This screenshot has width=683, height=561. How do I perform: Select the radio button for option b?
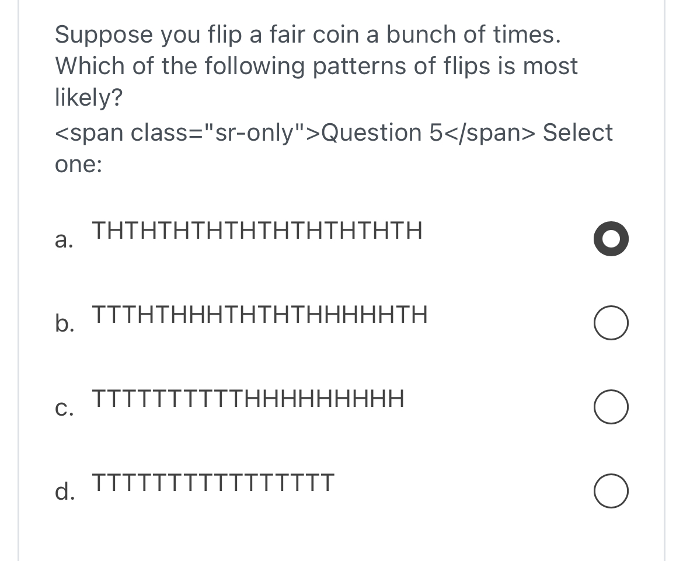611,322
